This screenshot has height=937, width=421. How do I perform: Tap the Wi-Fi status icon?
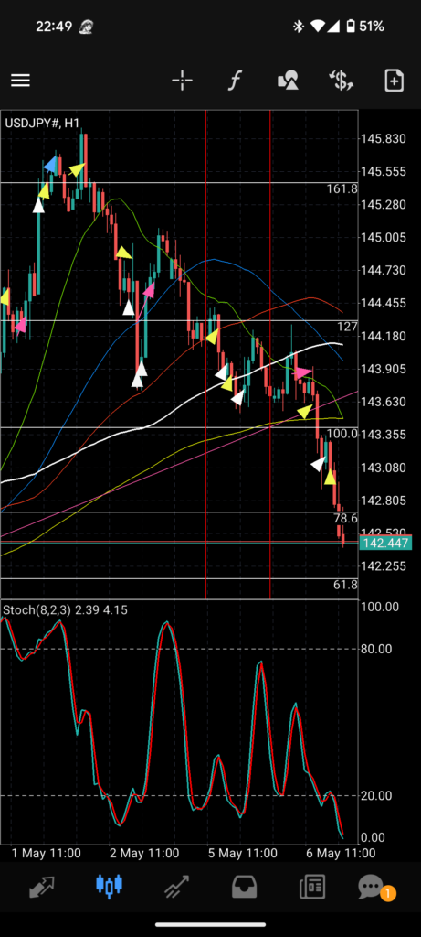318,27
